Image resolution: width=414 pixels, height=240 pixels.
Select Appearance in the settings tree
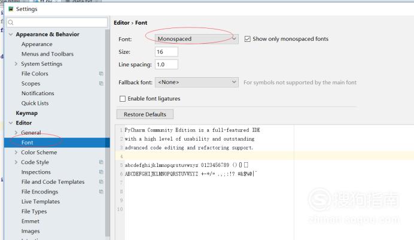click(x=37, y=44)
